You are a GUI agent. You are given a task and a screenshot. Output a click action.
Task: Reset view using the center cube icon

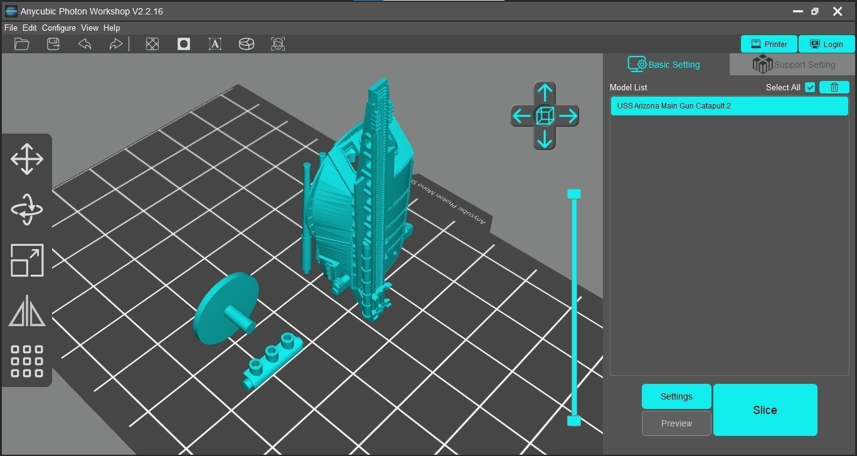coord(545,116)
